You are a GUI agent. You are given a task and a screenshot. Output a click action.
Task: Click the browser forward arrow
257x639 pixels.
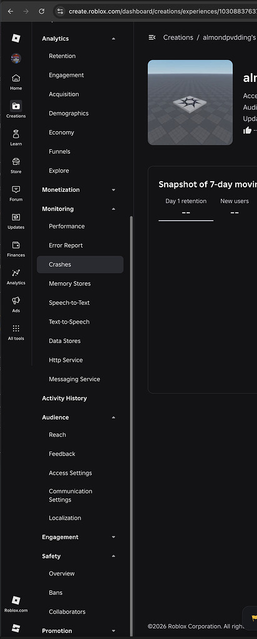click(26, 11)
